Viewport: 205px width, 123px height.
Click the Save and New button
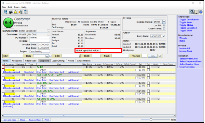click(35, 120)
